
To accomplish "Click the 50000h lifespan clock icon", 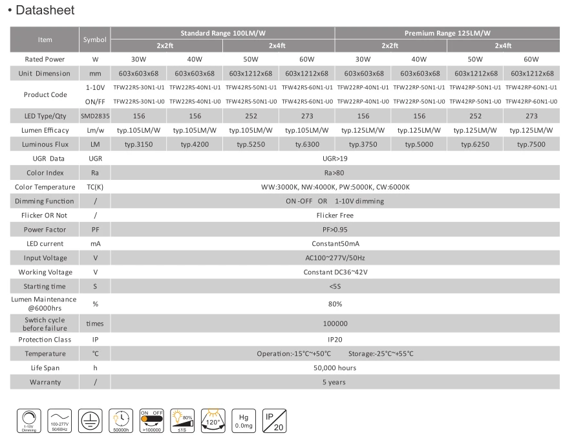I will click(121, 421).
